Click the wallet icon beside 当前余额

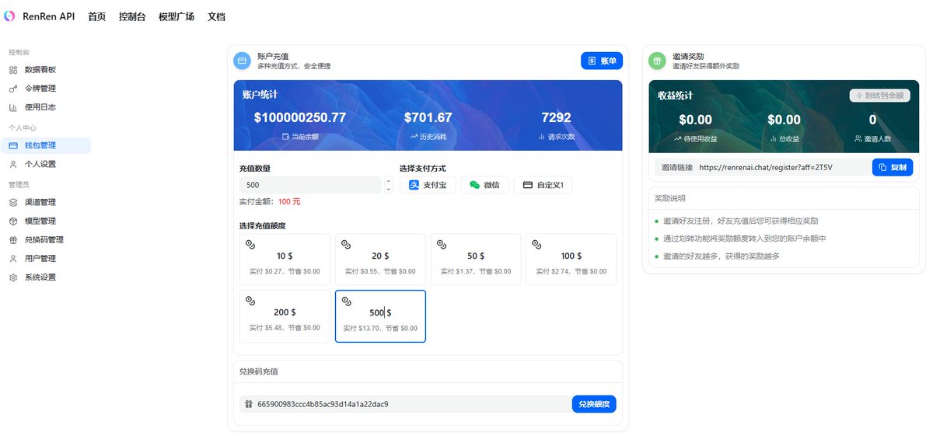[286, 136]
